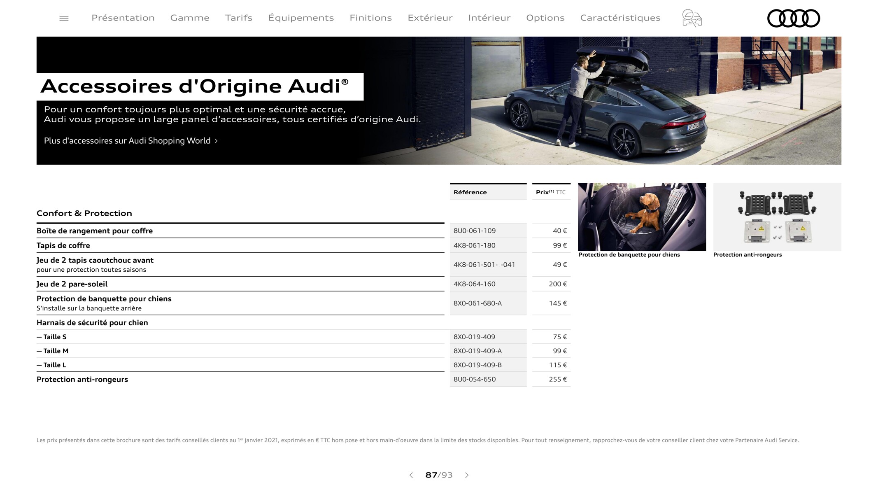Click reference 4K8-061-180
Viewport: 878px width, 494px height.
click(475, 245)
